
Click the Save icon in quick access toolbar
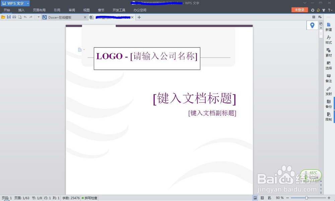pyautogui.click(x=9, y=17)
